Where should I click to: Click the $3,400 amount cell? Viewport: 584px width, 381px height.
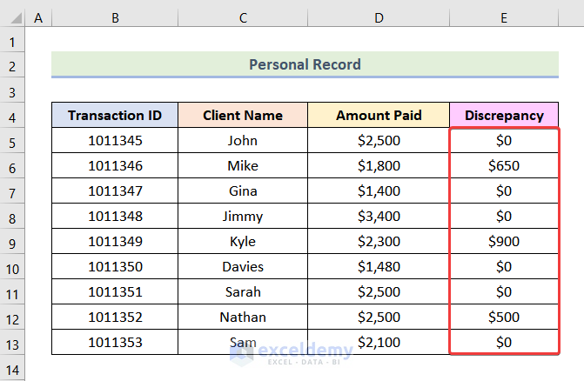tap(379, 216)
